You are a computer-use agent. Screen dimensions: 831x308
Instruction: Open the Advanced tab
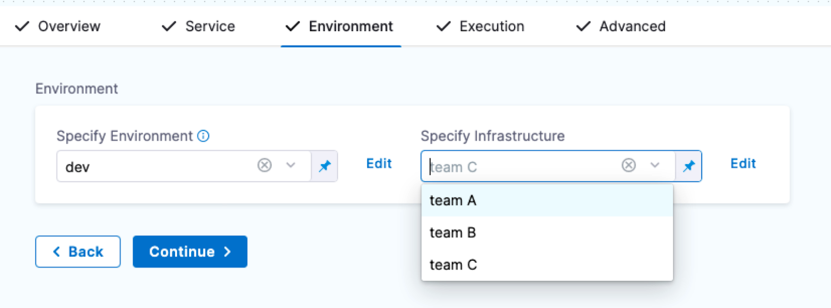[x=621, y=26]
